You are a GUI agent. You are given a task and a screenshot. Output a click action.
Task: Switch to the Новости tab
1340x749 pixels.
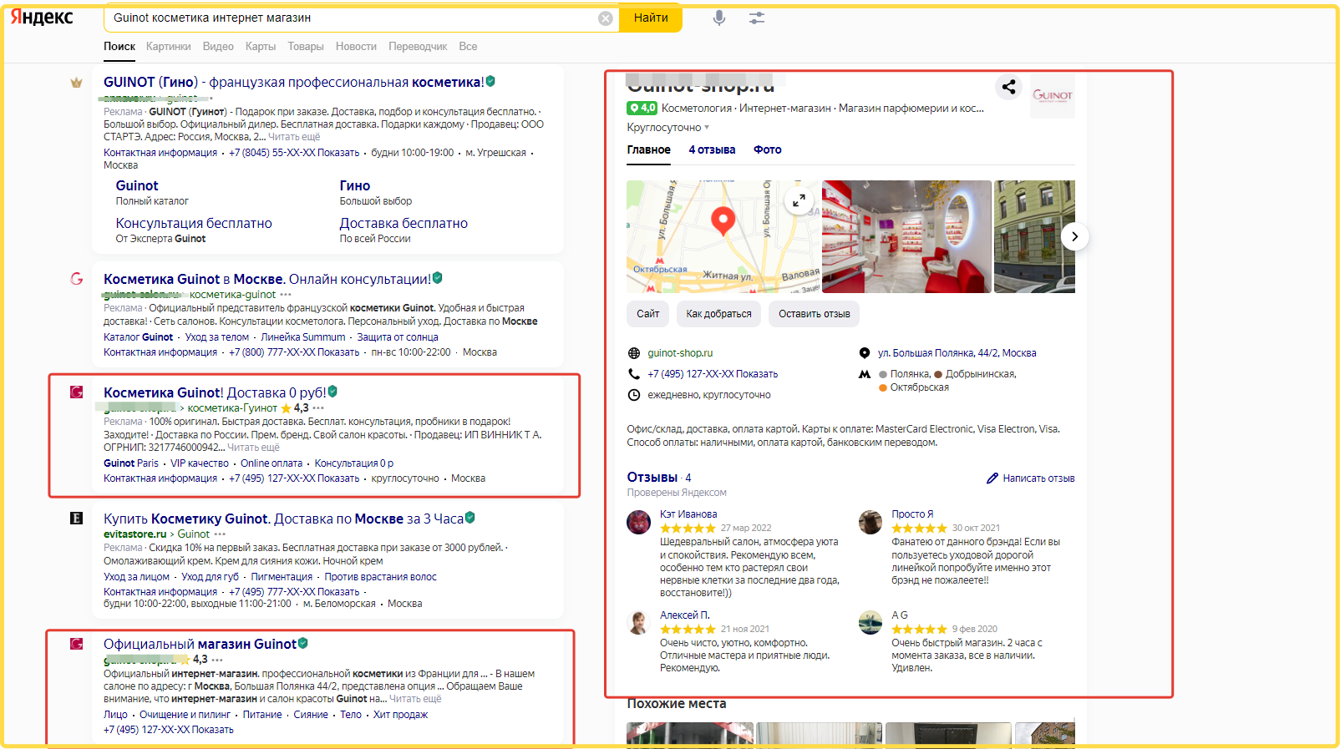coord(356,47)
